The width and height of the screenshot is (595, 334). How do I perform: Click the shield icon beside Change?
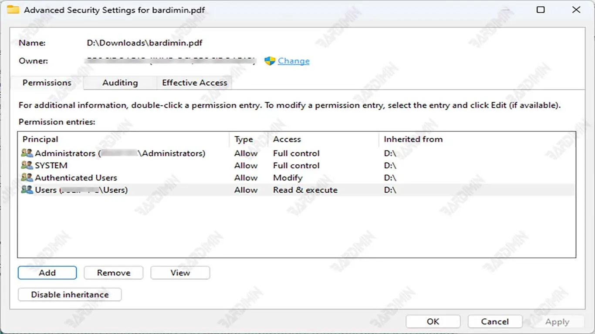click(x=270, y=61)
